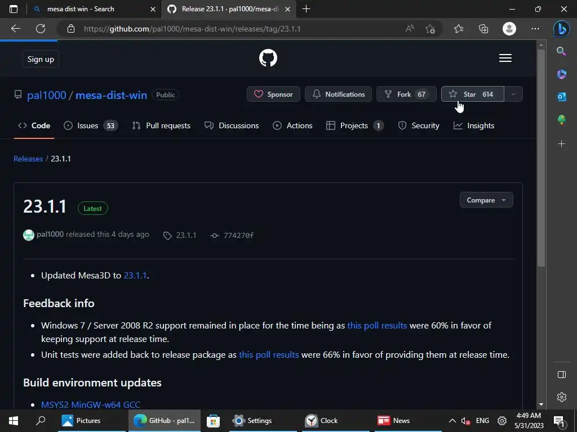This screenshot has width=577, height=432.
Task: Click the pal1000 owner link
Action: click(46, 95)
